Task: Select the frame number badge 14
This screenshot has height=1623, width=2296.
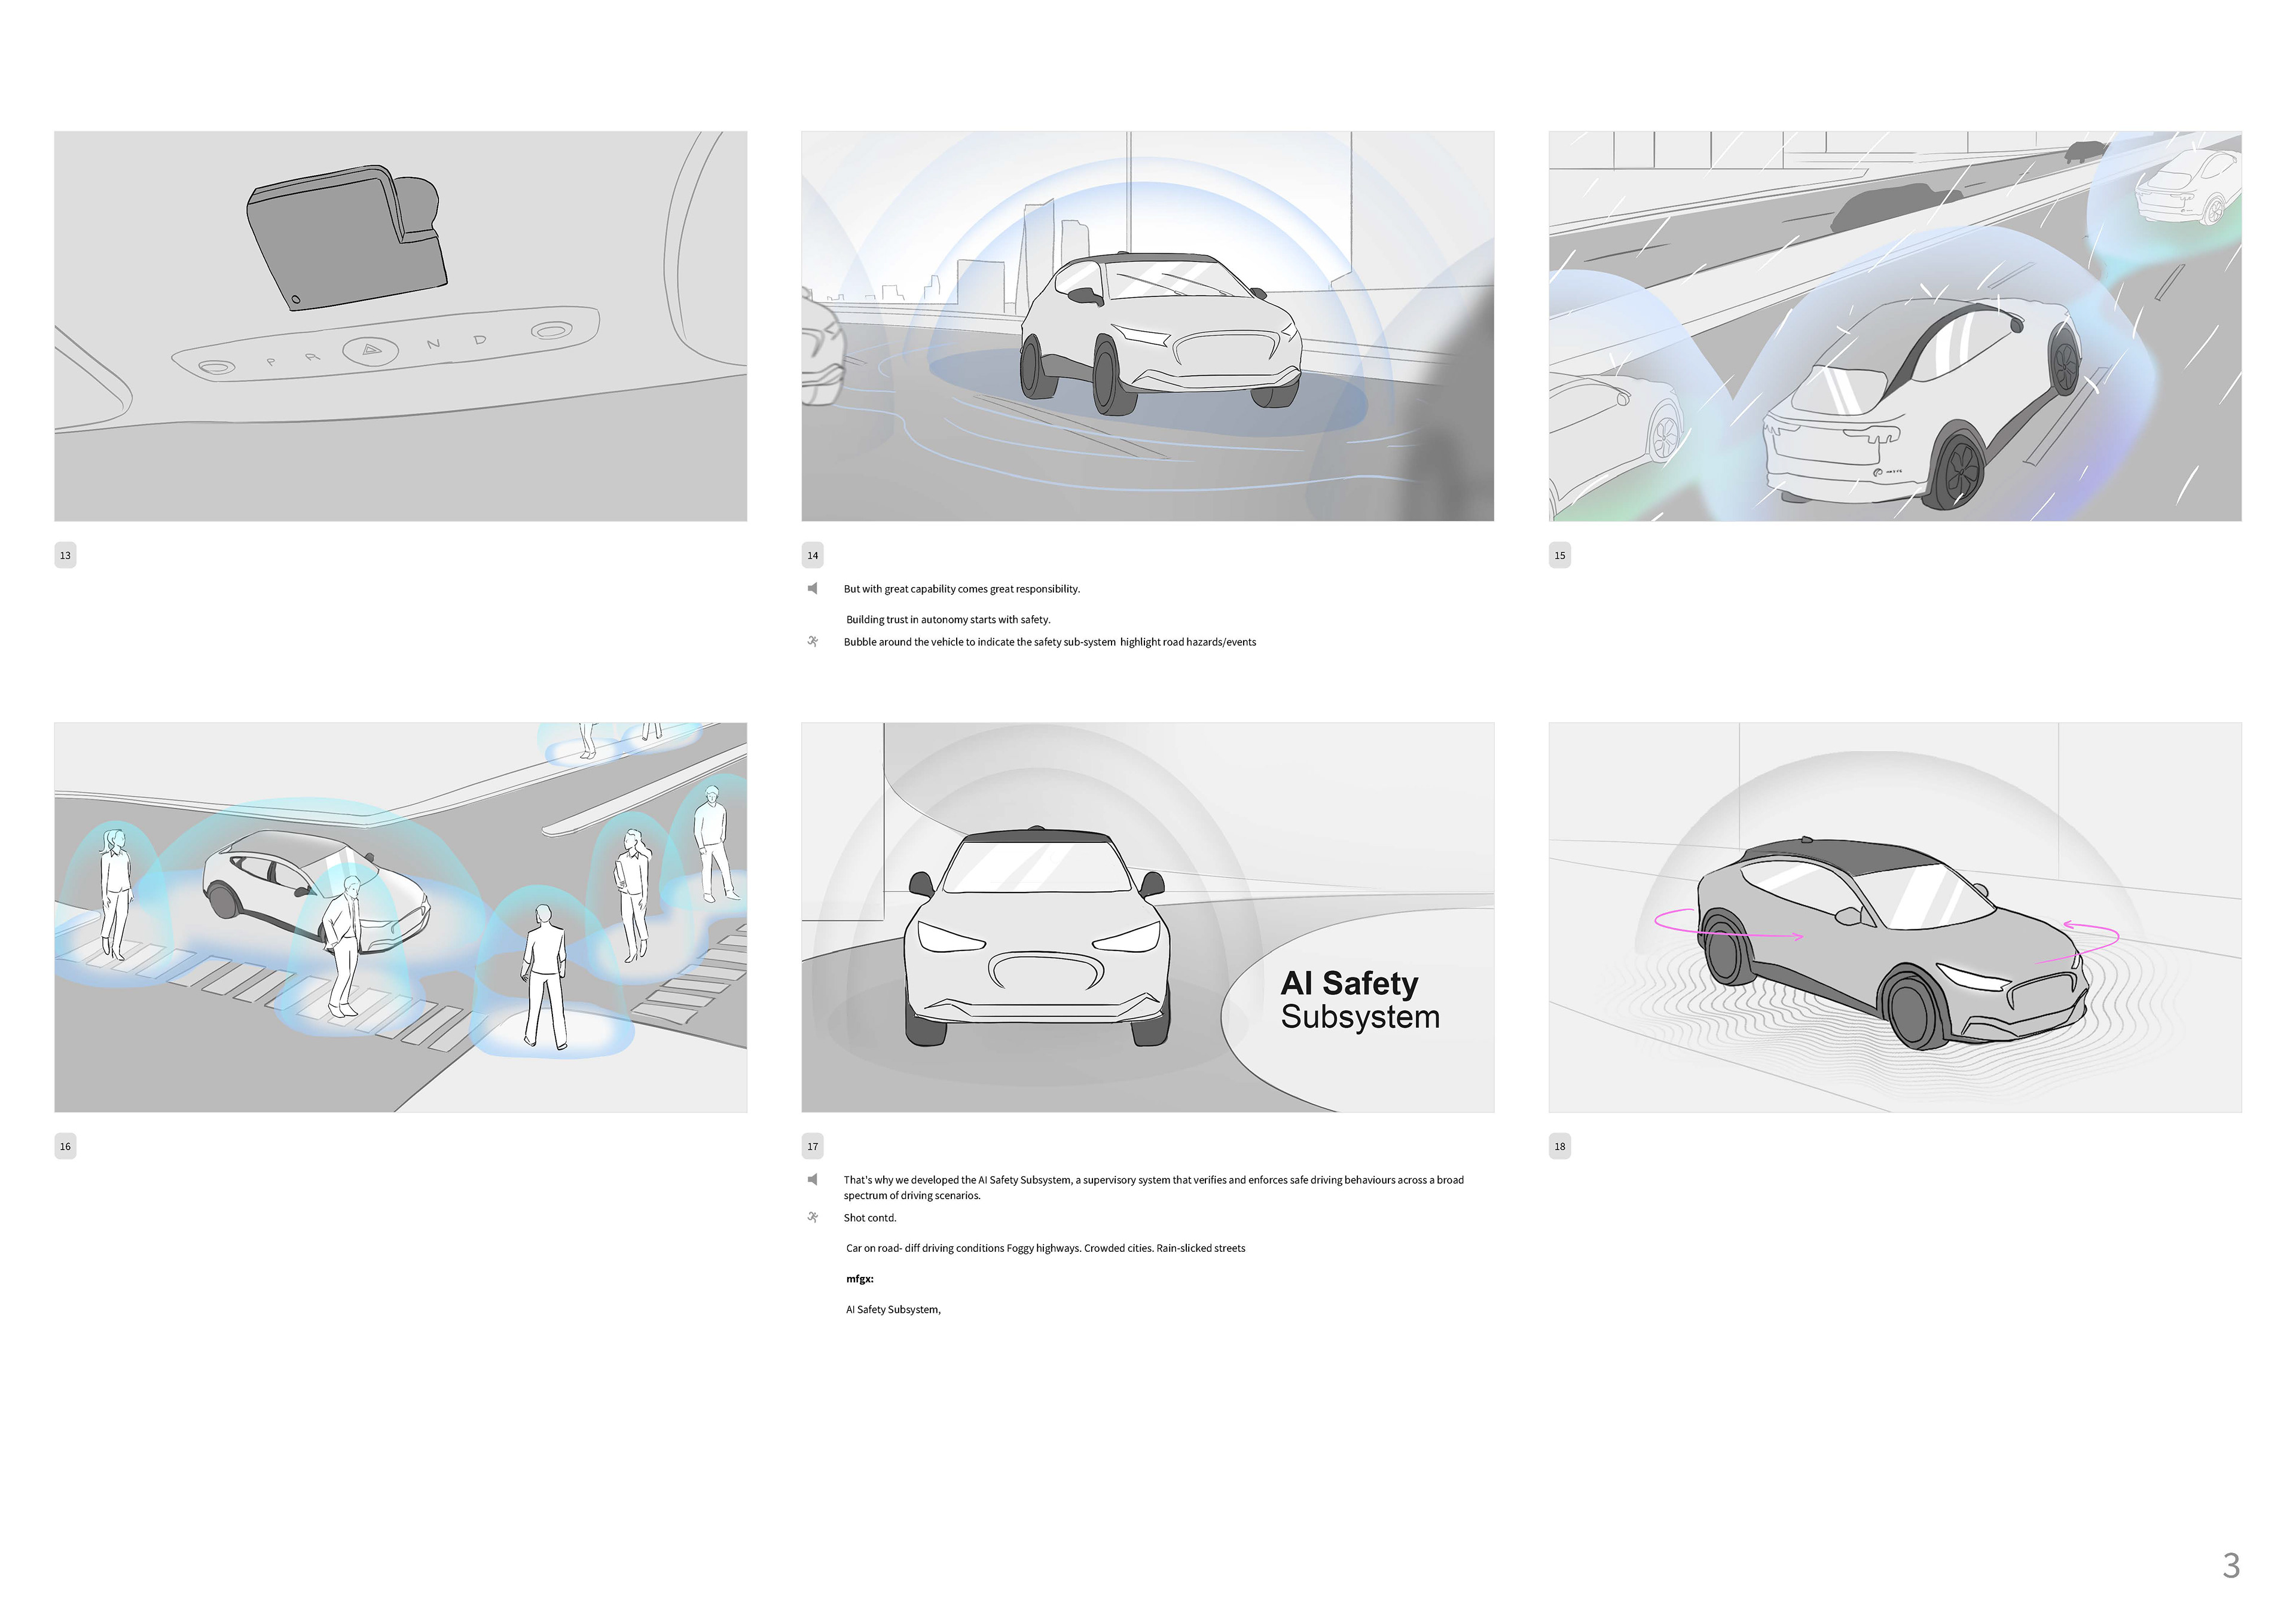Action: (x=813, y=555)
